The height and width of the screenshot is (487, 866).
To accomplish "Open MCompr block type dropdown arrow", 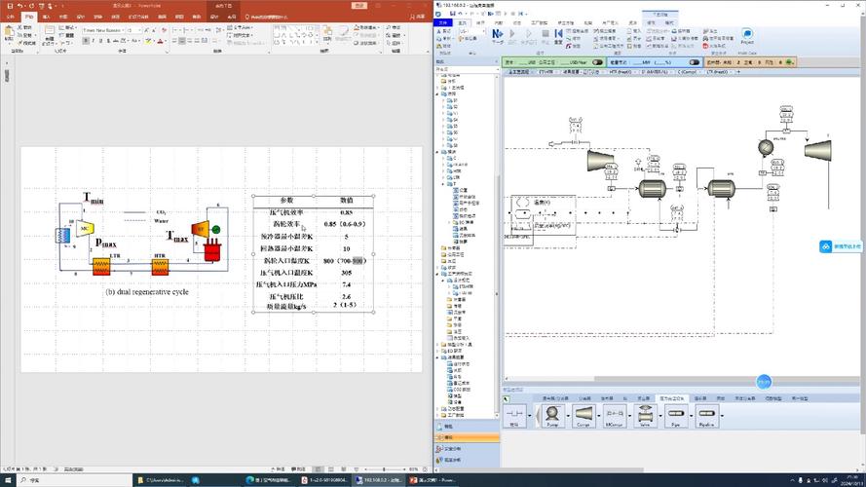I will tap(629, 415).
